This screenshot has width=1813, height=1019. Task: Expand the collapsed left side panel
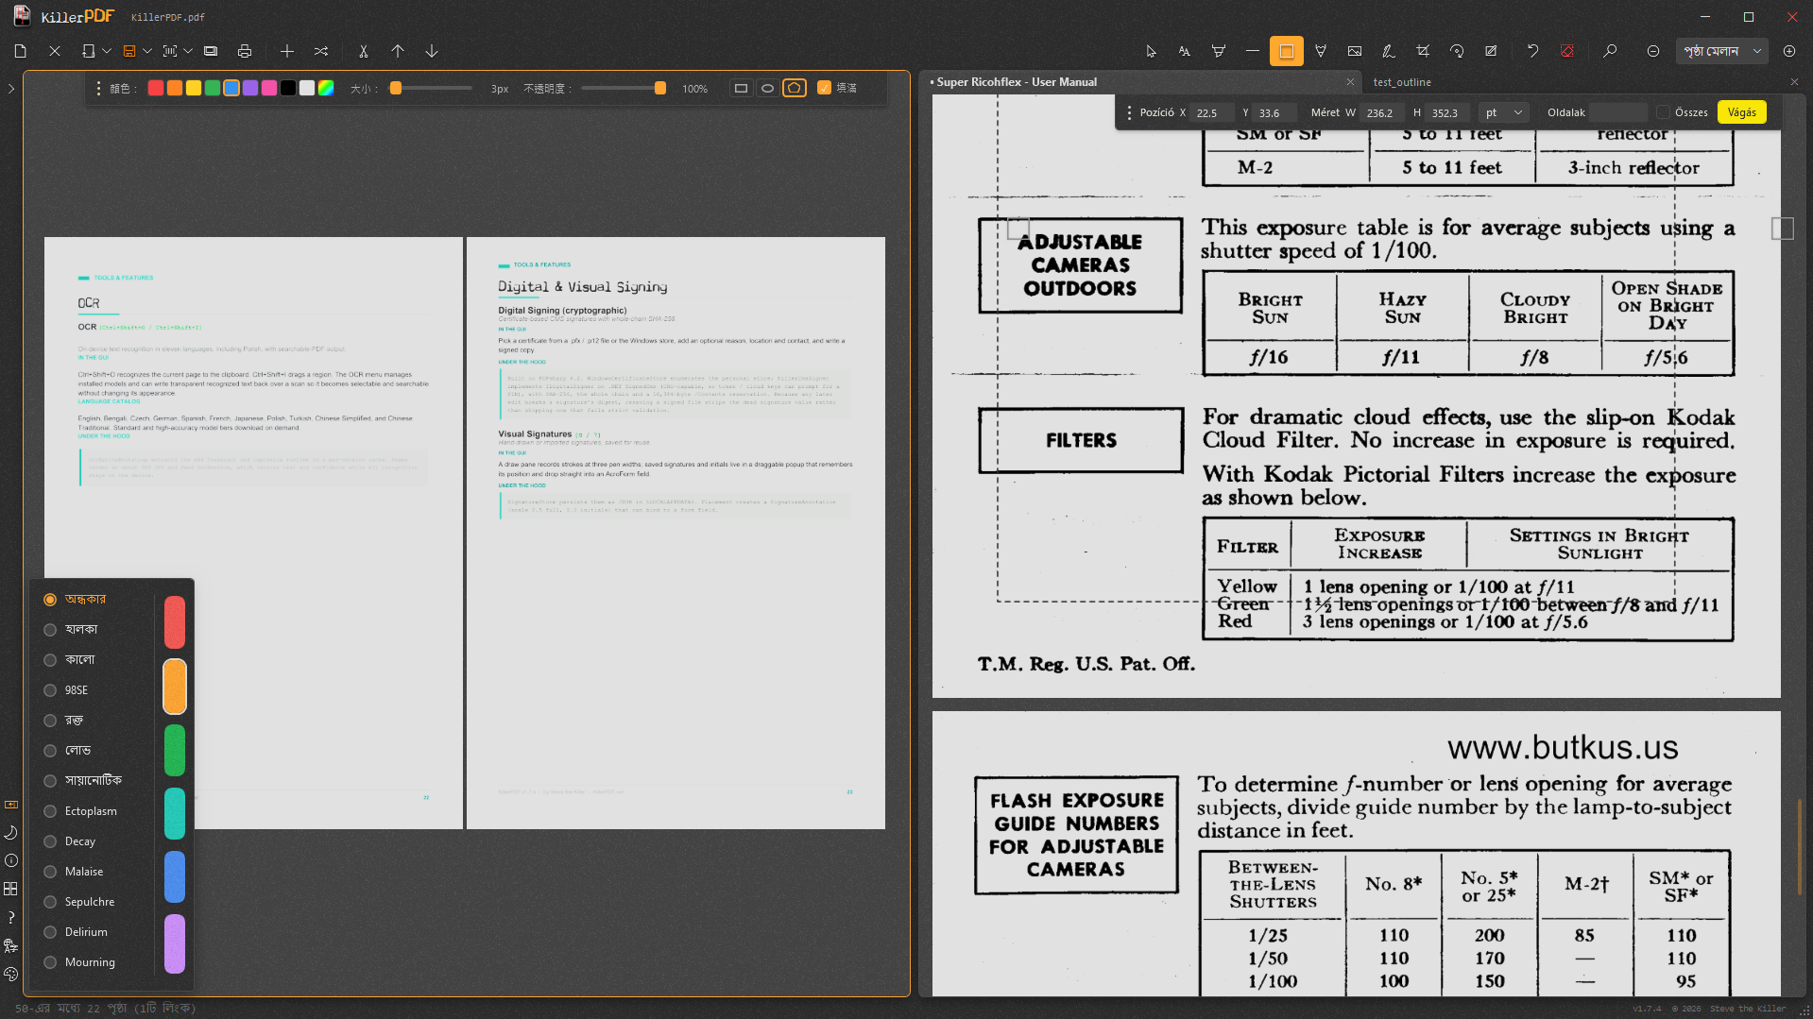[11, 89]
